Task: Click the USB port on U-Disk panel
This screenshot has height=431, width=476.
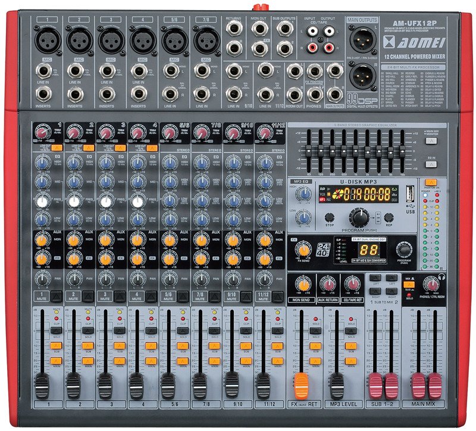Action: point(409,194)
